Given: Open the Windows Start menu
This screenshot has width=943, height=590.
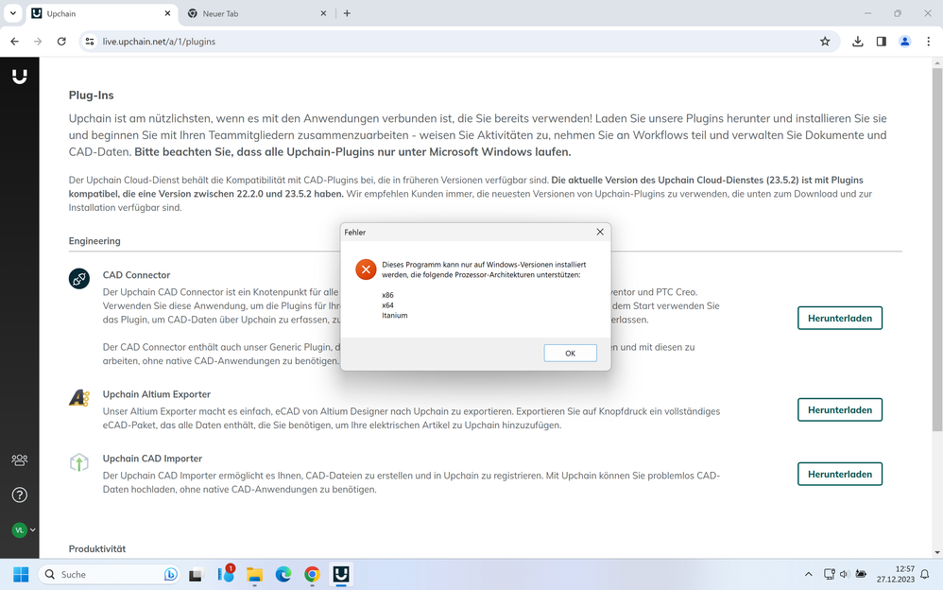Looking at the screenshot, I should [21, 574].
